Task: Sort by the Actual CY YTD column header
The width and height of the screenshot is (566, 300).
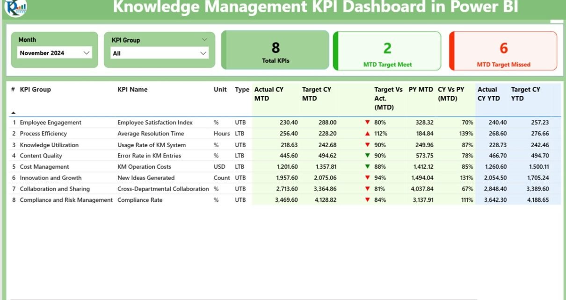Action: [x=489, y=94]
